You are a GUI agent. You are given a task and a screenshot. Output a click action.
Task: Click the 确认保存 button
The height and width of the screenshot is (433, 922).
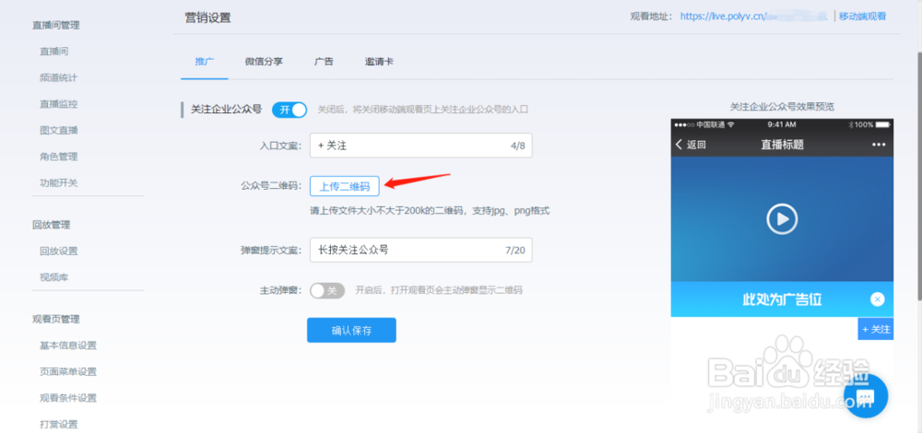click(x=351, y=330)
